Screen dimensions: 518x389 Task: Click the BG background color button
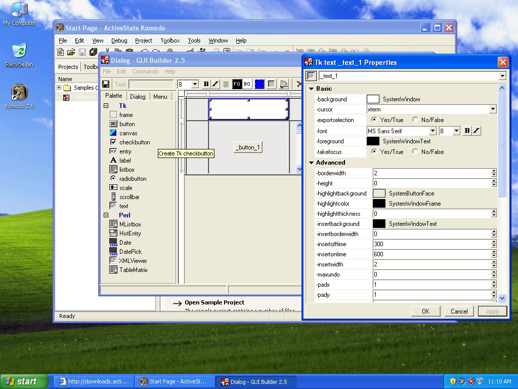(x=247, y=84)
